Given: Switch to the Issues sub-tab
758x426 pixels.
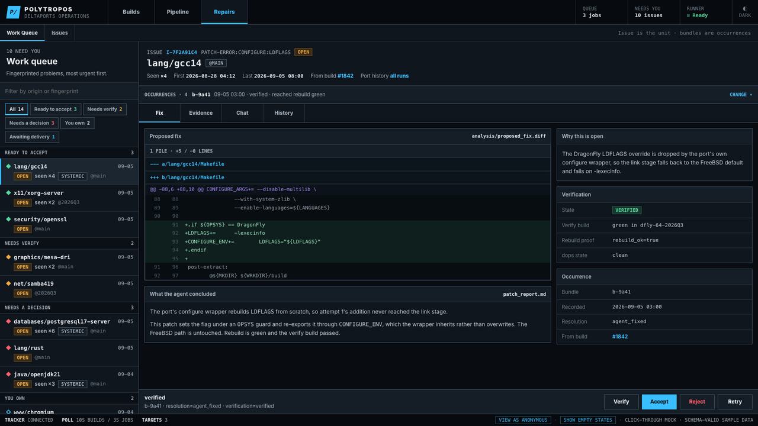Looking at the screenshot, I should coord(60,33).
